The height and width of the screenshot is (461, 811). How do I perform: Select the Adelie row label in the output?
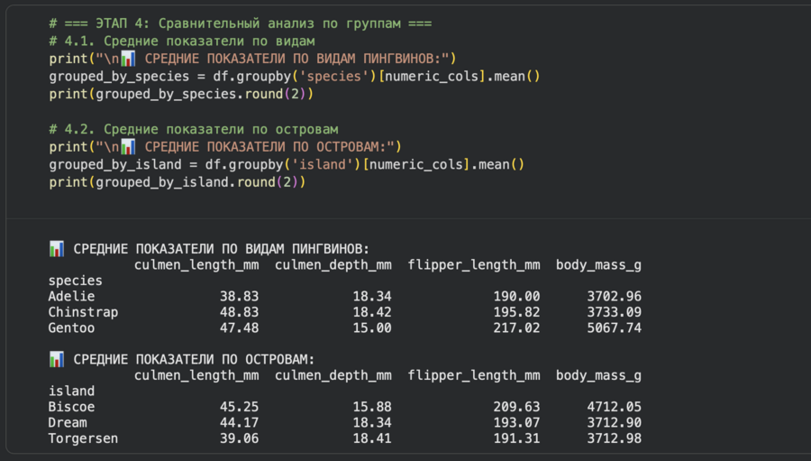coord(71,296)
